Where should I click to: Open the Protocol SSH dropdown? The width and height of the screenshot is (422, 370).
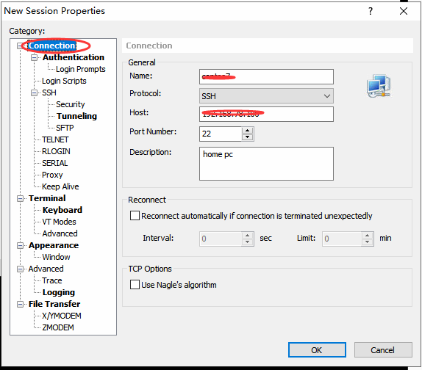click(x=266, y=96)
